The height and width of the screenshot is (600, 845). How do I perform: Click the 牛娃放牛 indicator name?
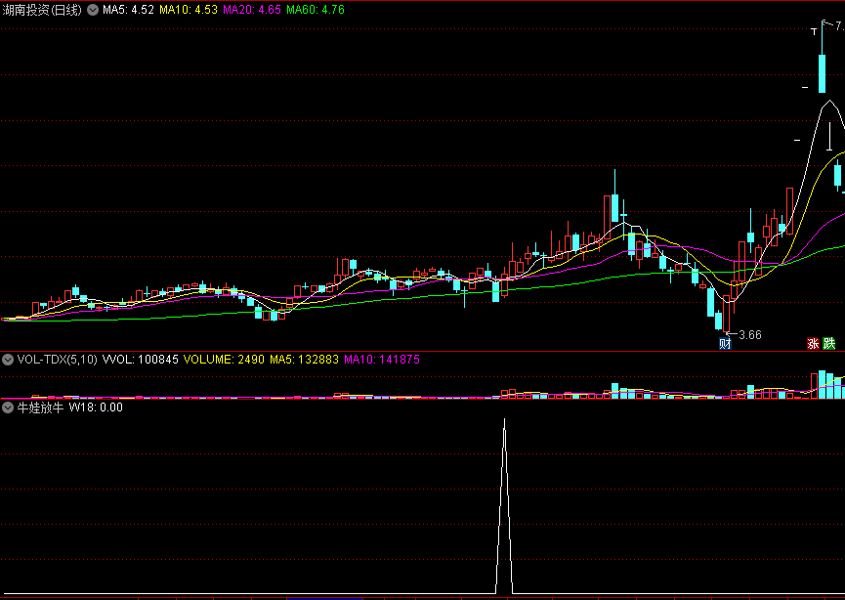point(40,407)
